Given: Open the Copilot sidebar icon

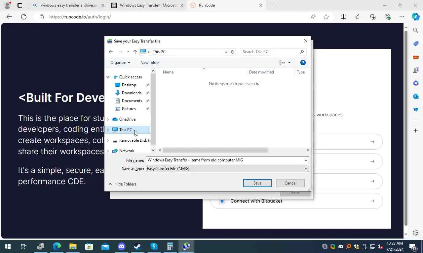Looking at the screenshot, I should [416, 17].
